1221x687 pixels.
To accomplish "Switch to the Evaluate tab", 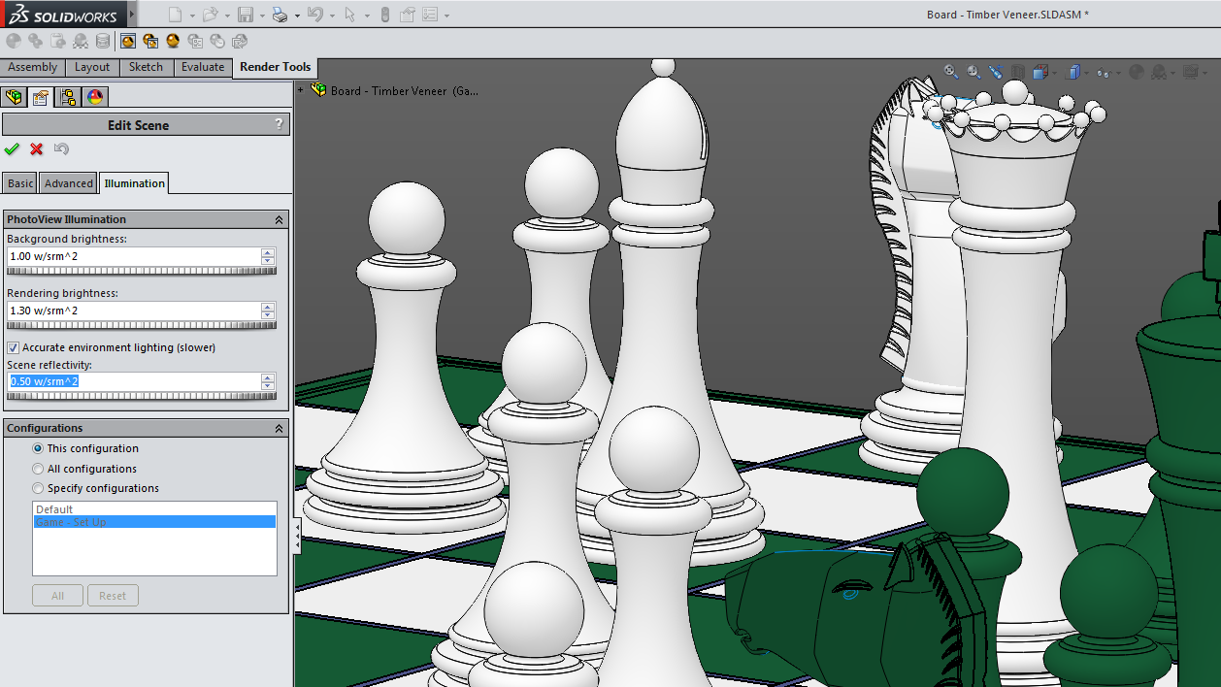I will click(202, 67).
